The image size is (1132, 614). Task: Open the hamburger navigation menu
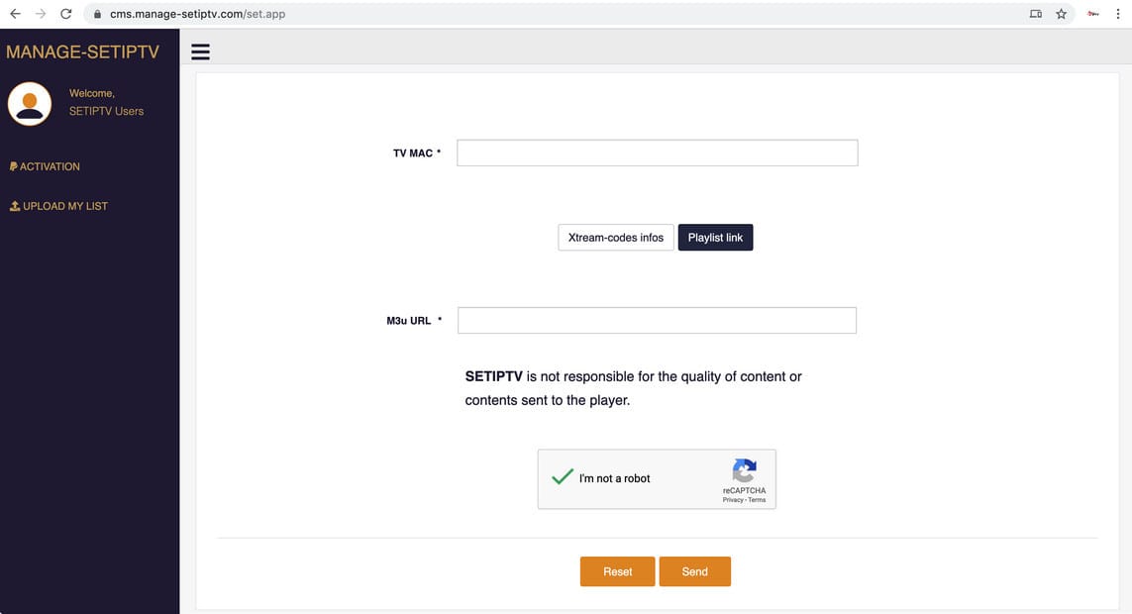point(200,51)
